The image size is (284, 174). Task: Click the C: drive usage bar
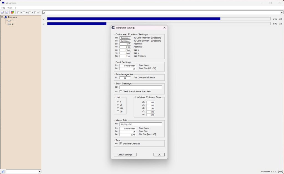tap(159, 19)
